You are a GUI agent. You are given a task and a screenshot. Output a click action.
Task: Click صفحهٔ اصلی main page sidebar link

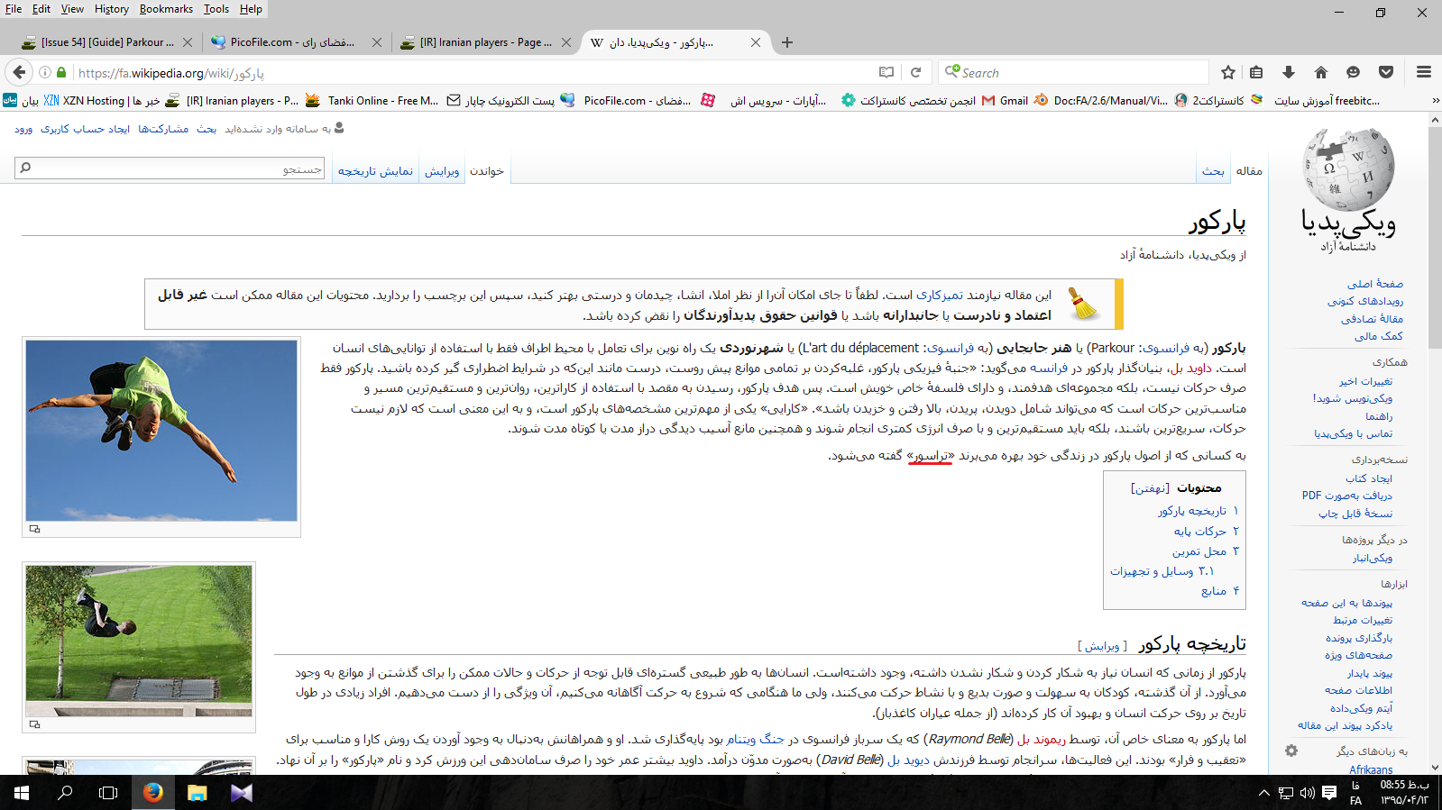(x=1375, y=284)
